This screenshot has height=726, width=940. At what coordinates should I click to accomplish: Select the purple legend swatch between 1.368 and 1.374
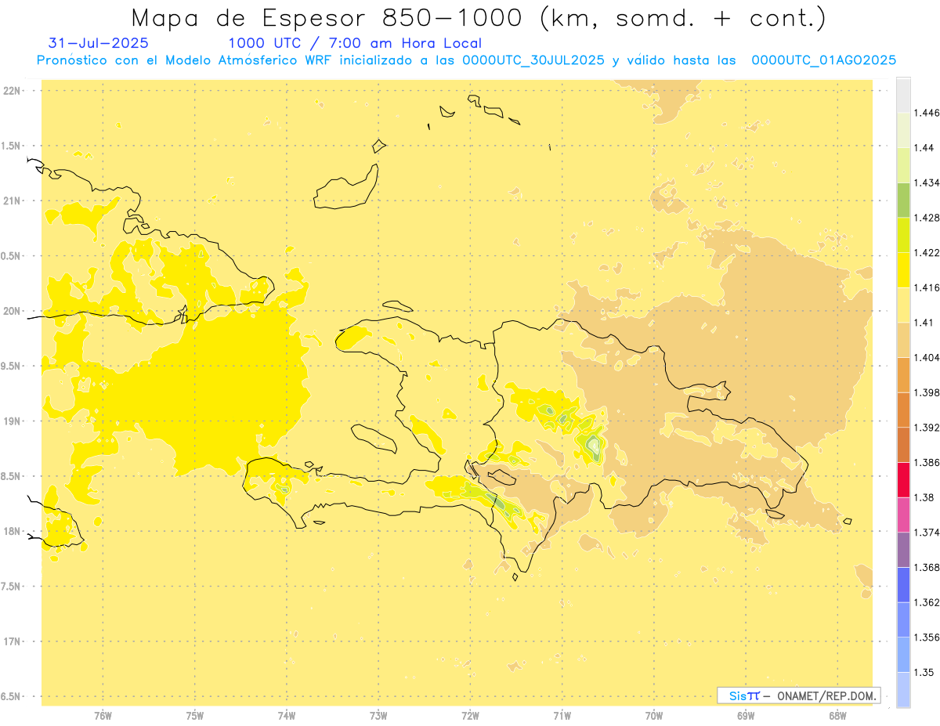902,550
